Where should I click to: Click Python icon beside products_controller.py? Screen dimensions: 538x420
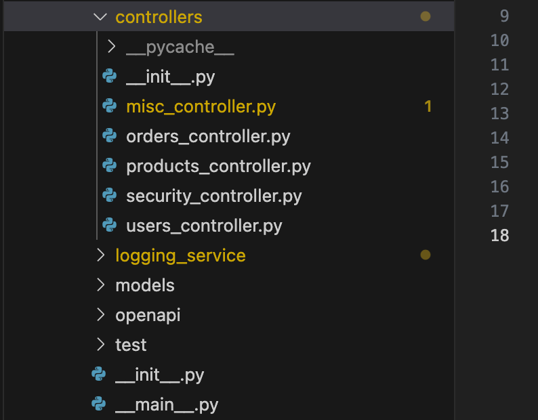pyautogui.click(x=109, y=166)
